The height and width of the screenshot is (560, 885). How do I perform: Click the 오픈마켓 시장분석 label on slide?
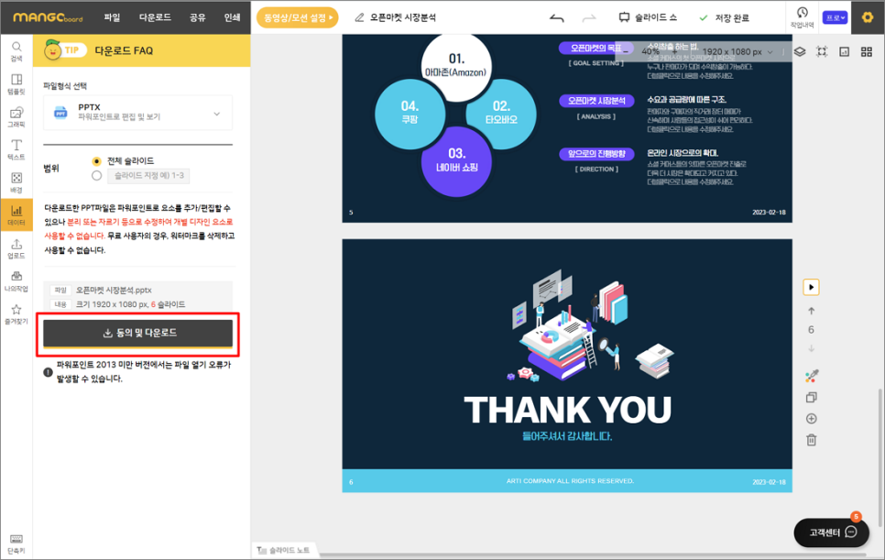coord(596,101)
